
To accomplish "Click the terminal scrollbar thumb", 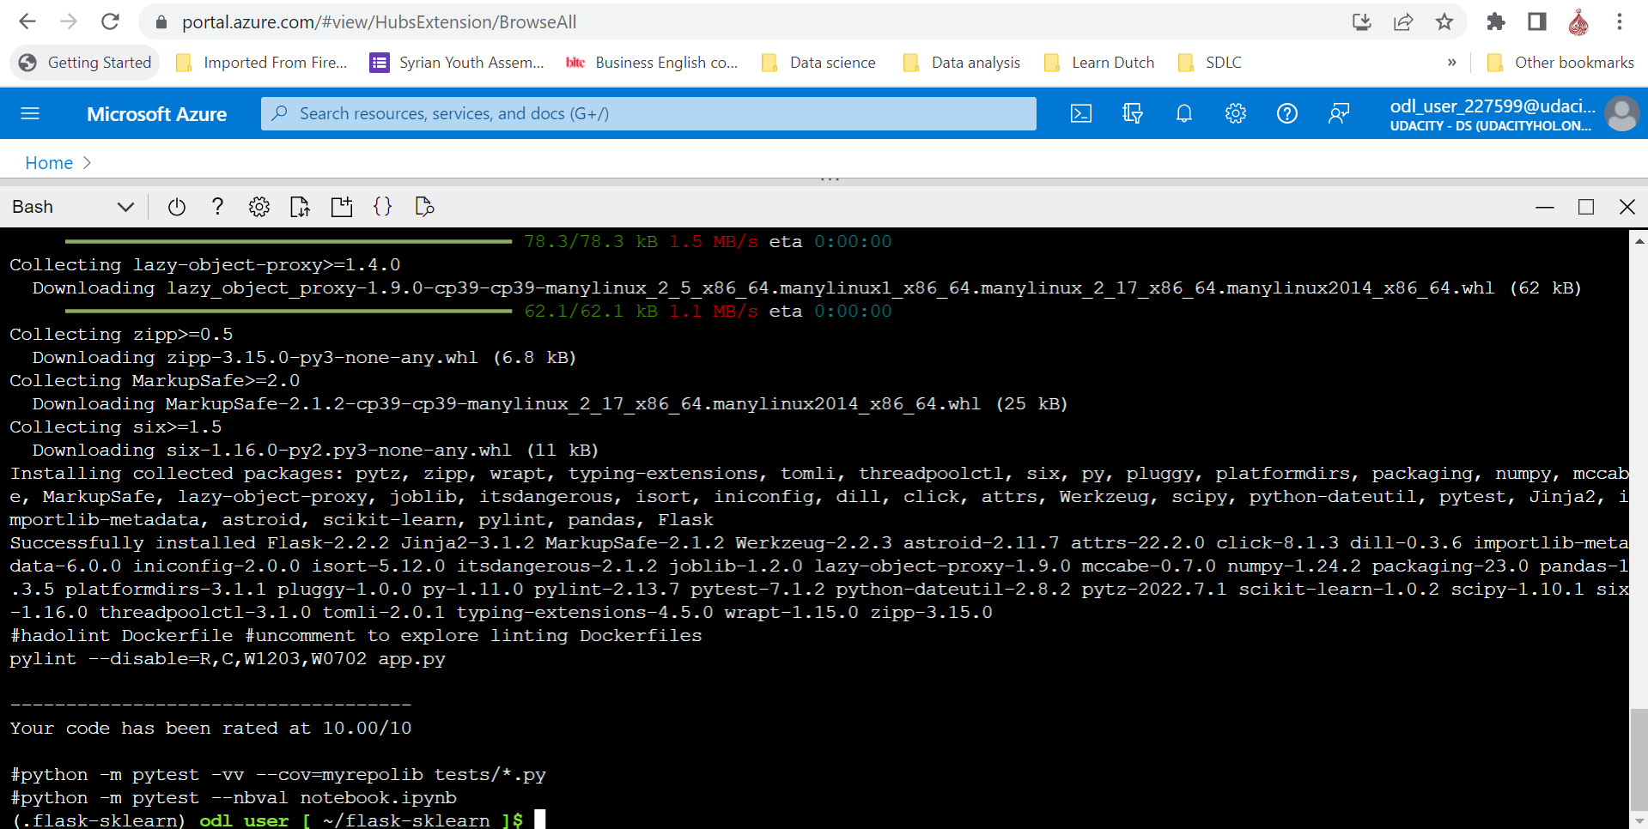I will [x=1639, y=759].
